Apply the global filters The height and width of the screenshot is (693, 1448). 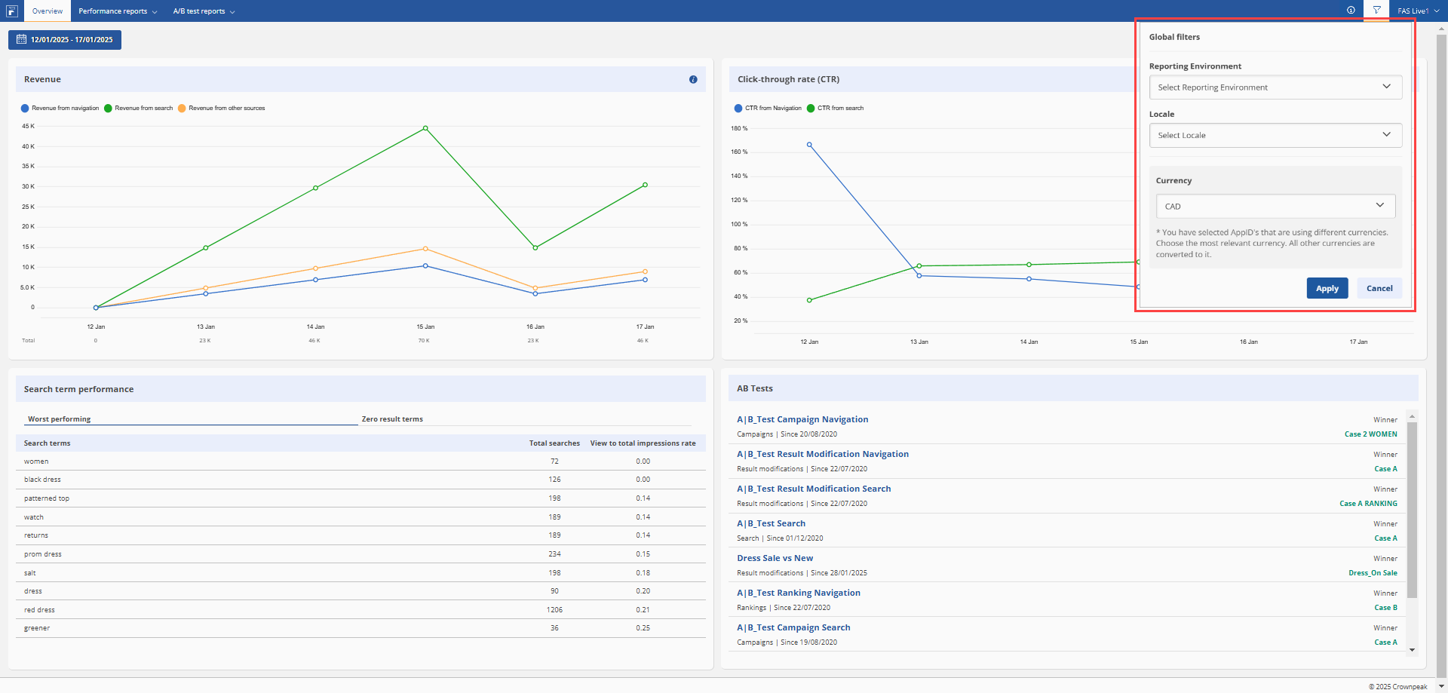coord(1327,288)
